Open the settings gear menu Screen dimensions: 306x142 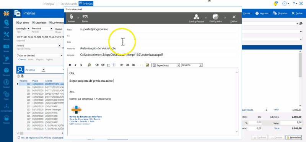pos(285,3)
